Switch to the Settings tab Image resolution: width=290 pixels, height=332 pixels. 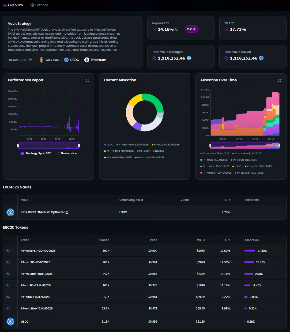pos(39,5)
